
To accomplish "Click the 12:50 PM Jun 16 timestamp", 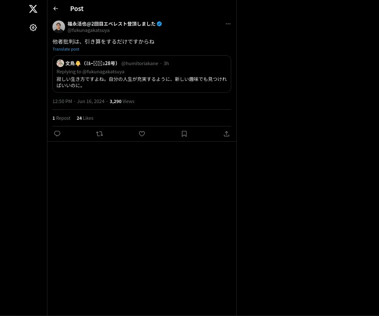I will coord(78,101).
